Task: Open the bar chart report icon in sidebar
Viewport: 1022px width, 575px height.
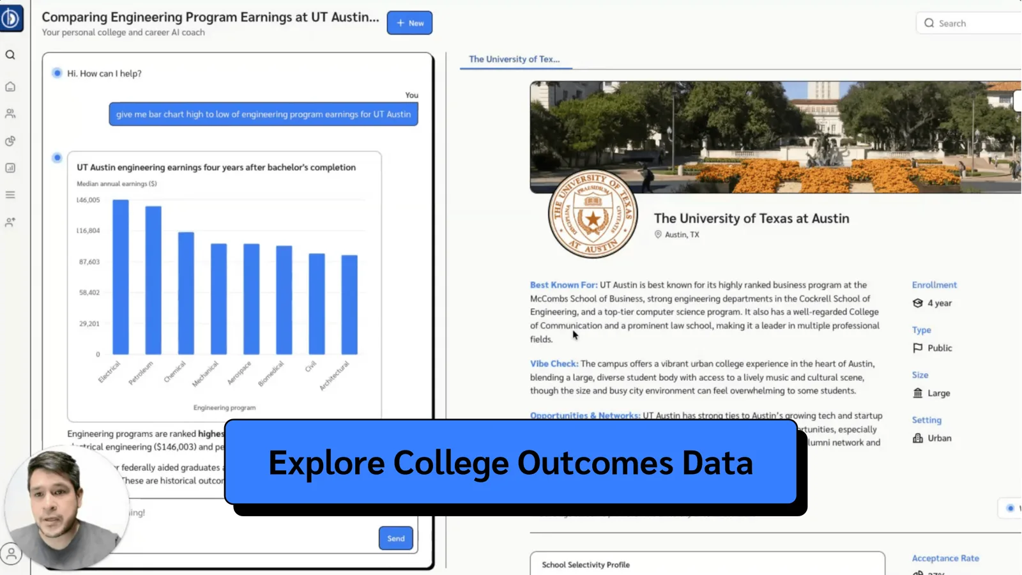Action: (10, 168)
